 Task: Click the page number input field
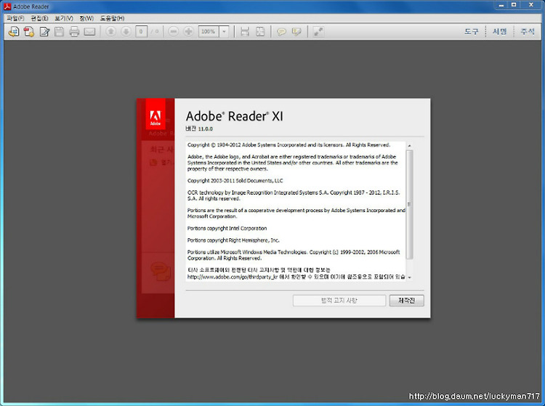[141, 32]
